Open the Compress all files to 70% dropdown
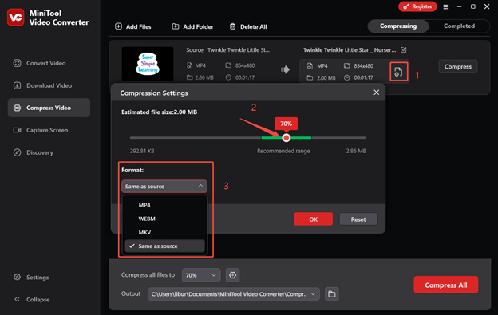Viewport: 498px width, 315px height. point(201,275)
